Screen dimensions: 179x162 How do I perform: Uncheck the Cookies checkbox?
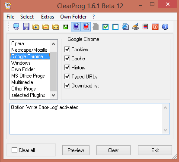(x=67, y=50)
